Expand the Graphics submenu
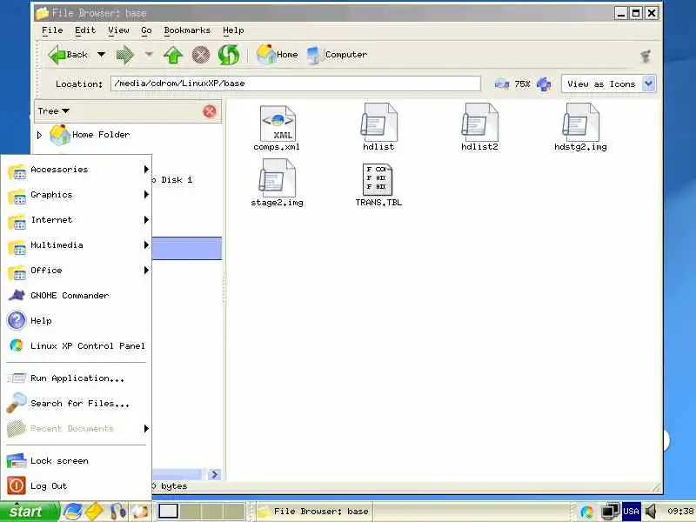Screen dimensions: 696x522 click(x=78, y=195)
